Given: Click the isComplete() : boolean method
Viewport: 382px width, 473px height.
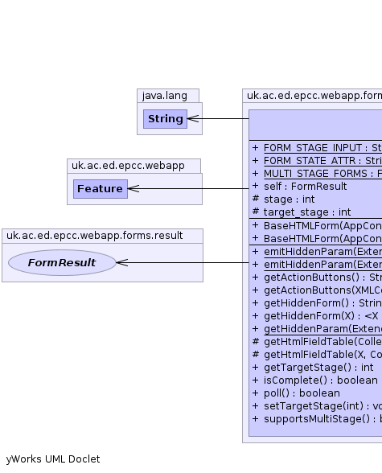Looking at the screenshot, I should [x=314, y=380].
